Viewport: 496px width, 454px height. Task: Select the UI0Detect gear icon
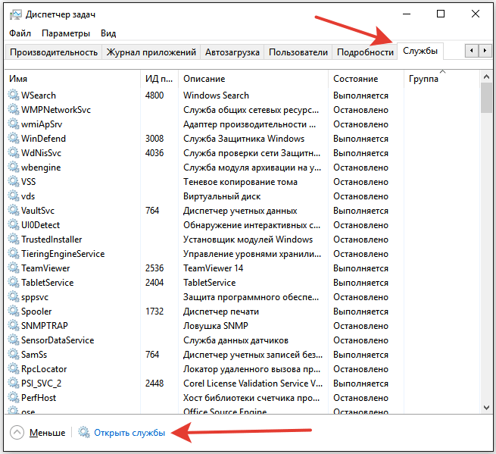point(14,224)
